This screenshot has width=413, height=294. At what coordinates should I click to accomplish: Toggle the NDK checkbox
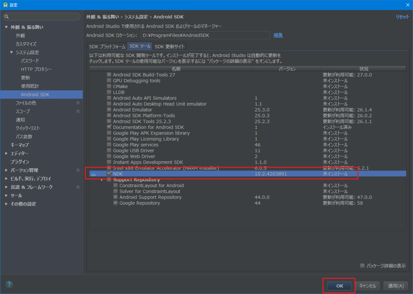pos(109,174)
